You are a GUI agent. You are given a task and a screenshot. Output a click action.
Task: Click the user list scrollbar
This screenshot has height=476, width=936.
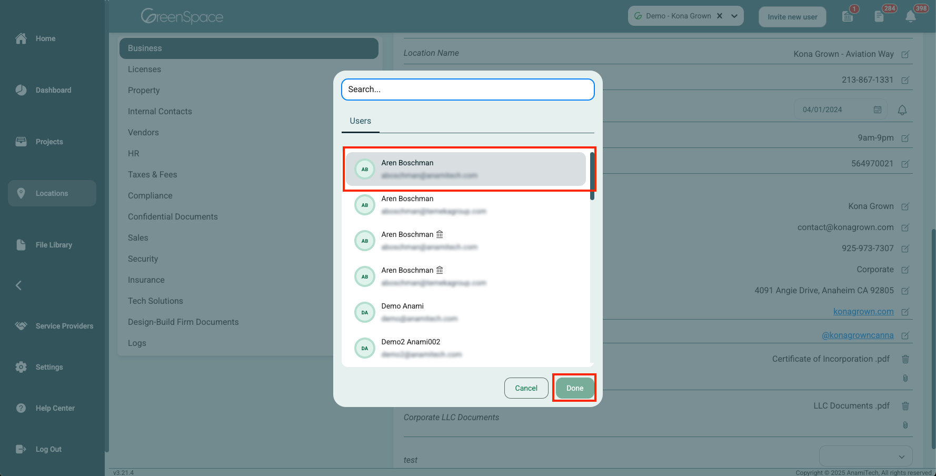pos(592,176)
